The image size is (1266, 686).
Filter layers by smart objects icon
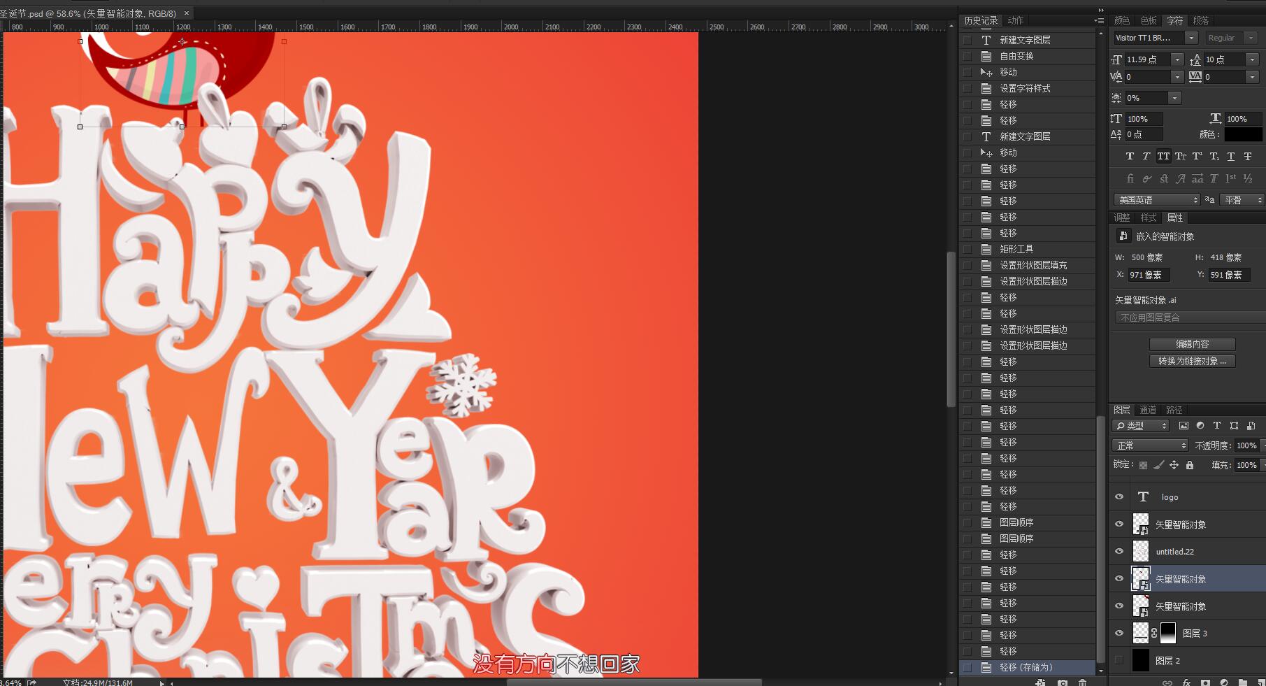click(1251, 425)
